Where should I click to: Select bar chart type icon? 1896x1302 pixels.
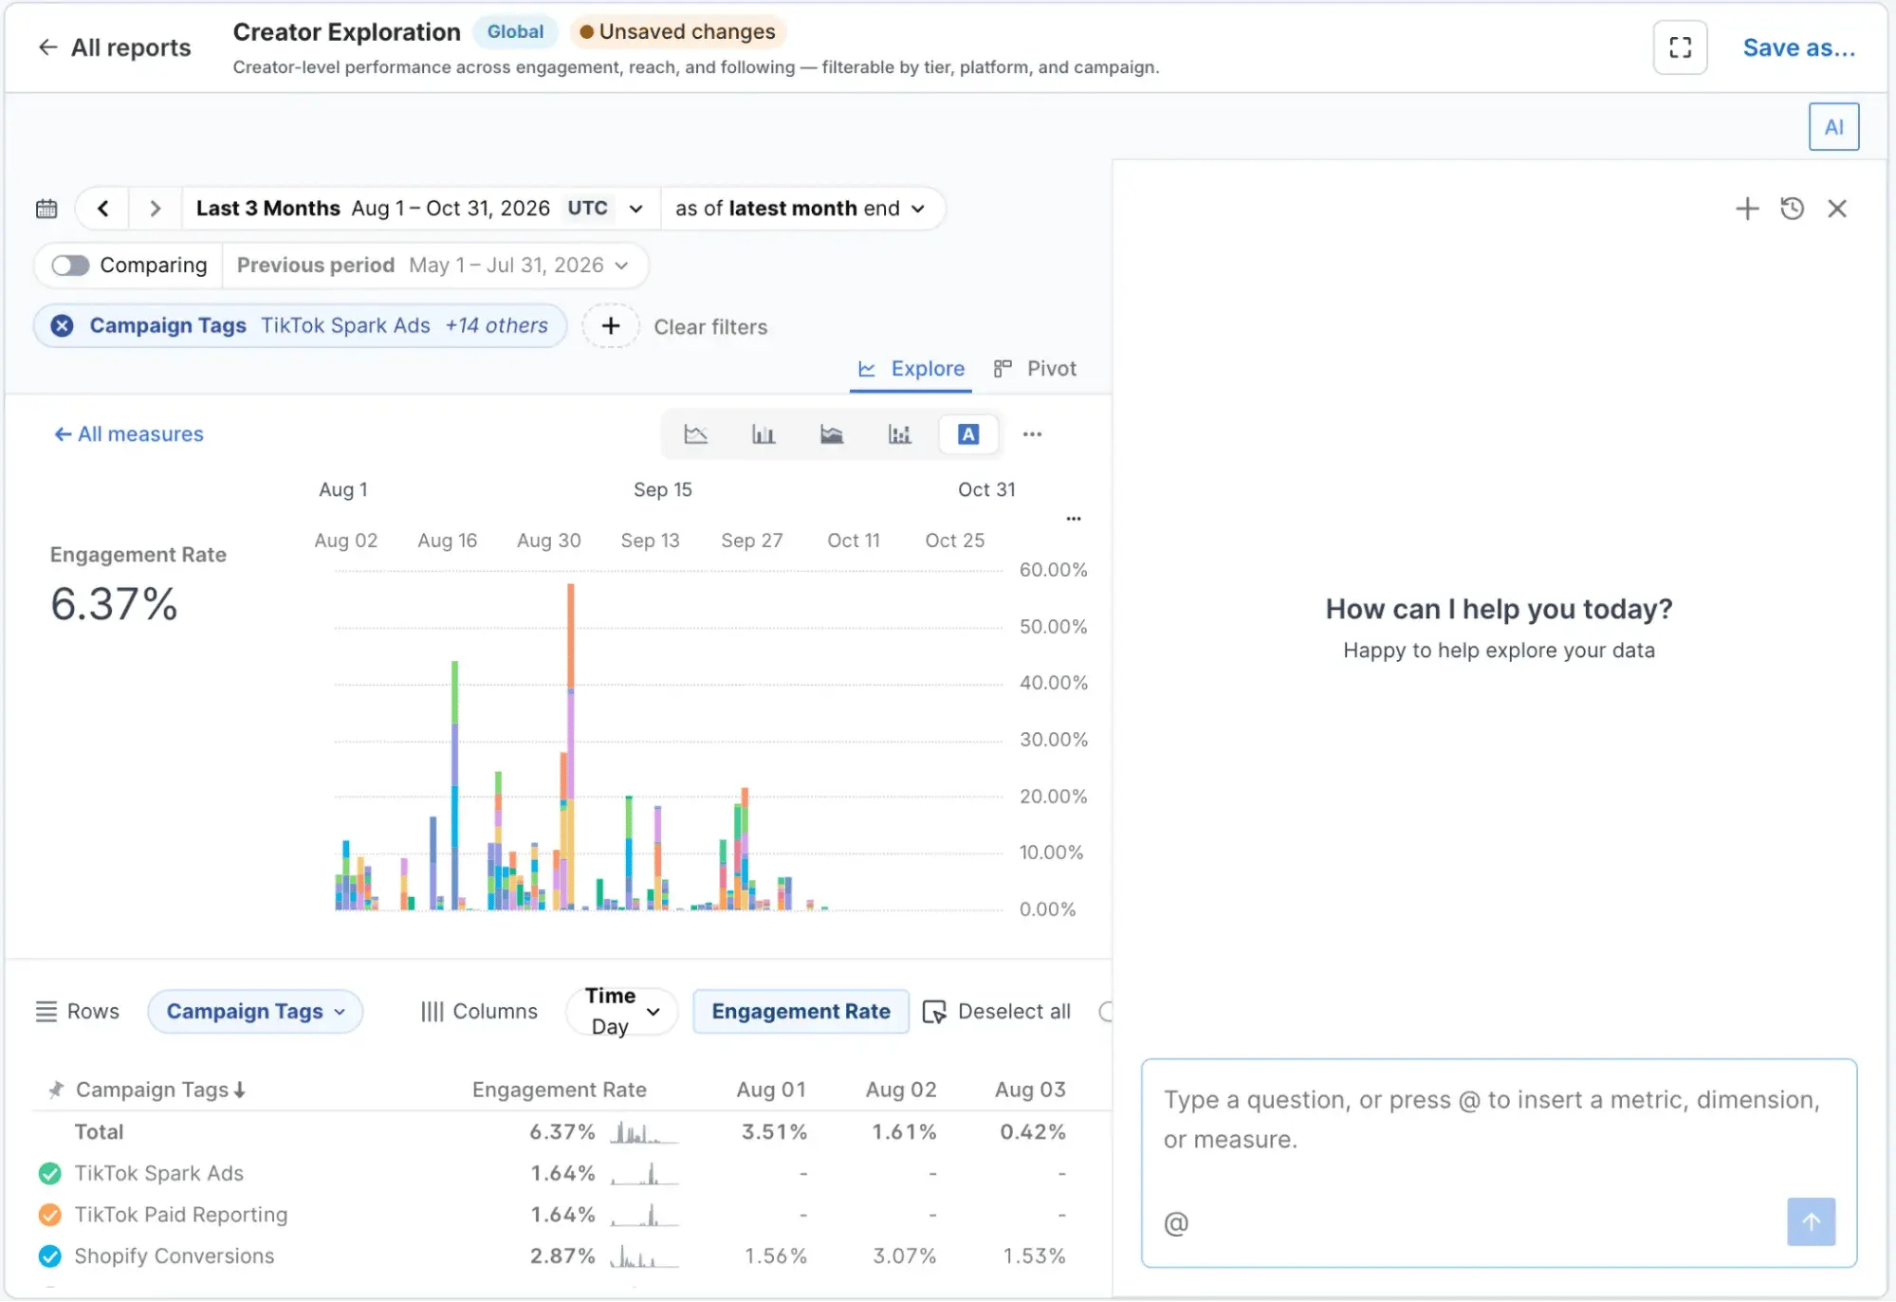[x=764, y=434]
